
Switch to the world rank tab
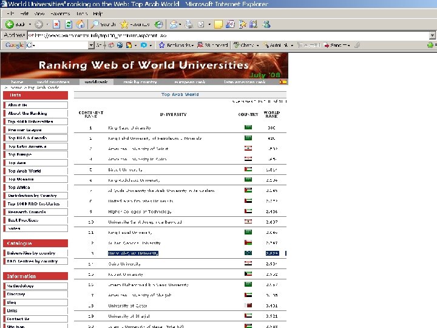[x=96, y=82]
